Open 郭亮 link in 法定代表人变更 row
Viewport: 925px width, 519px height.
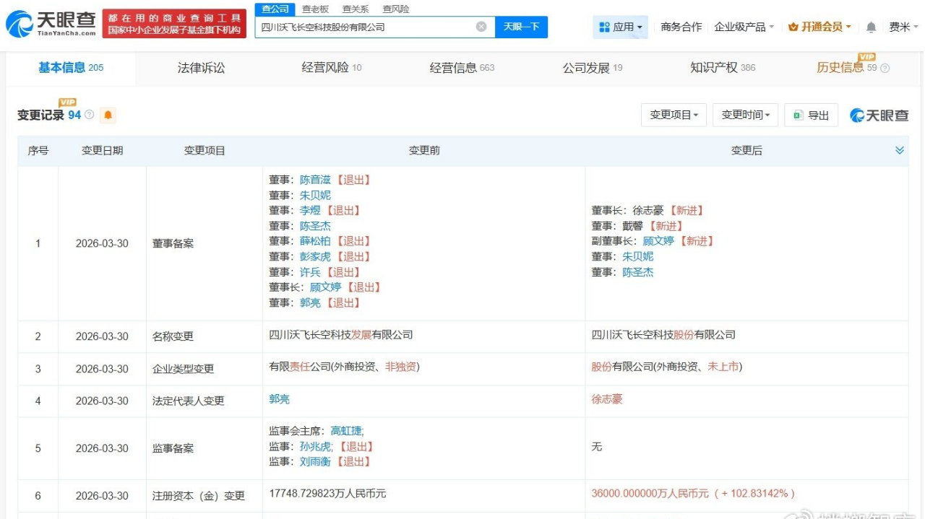pyautogui.click(x=279, y=399)
